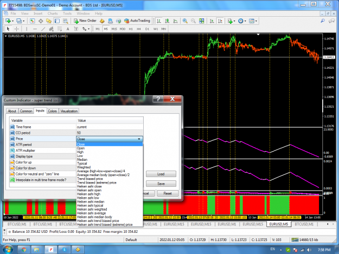Open the Common tab in dialog
339x254 pixels.
click(x=26, y=111)
